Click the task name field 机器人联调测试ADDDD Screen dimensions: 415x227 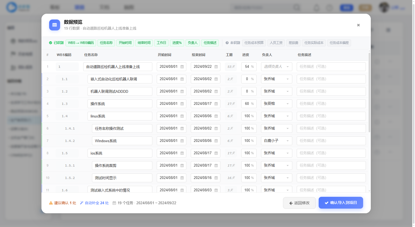(120, 91)
